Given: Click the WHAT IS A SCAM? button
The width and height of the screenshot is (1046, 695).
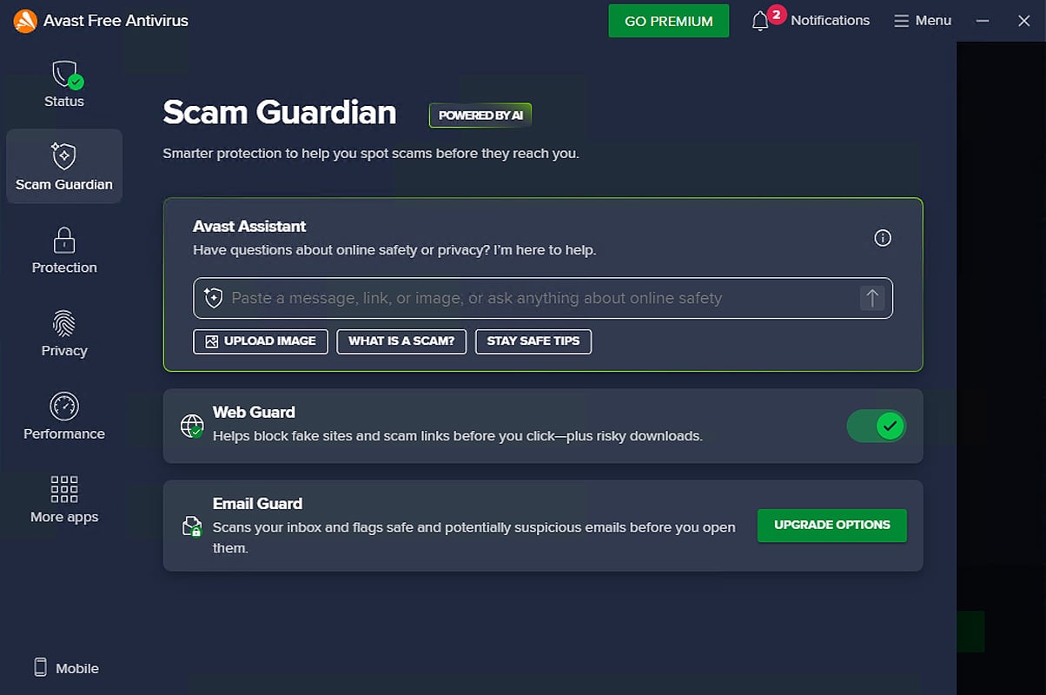Looking at the screenshot, I should [x=401, y=341].
